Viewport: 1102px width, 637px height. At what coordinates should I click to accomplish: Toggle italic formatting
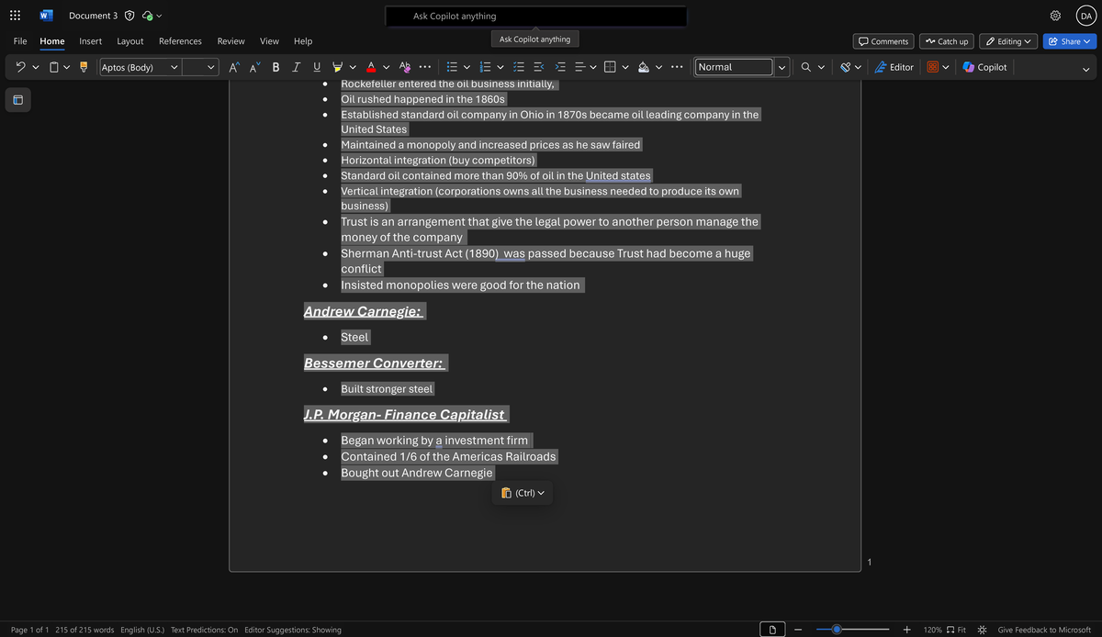pyautogui.click(x=296, y=67)
